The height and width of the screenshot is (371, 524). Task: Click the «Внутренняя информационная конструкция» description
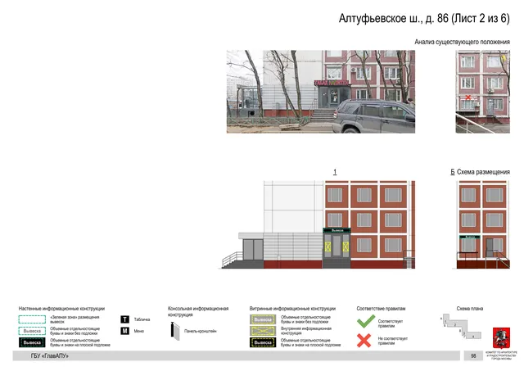pos(306,331)
